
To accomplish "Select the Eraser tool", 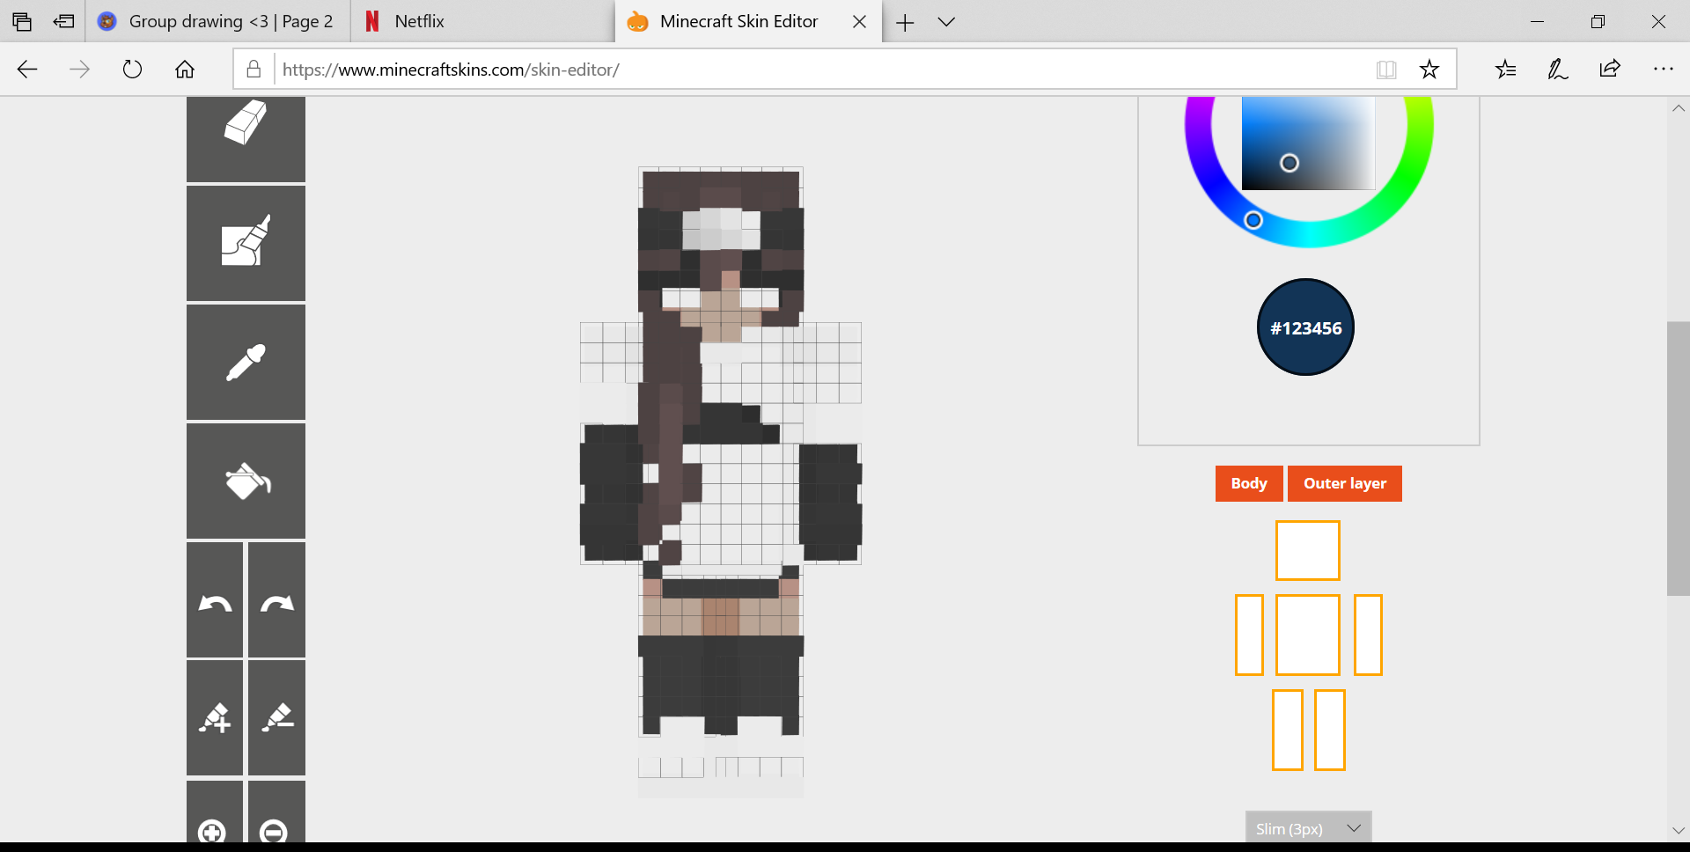I will point(246,139).
